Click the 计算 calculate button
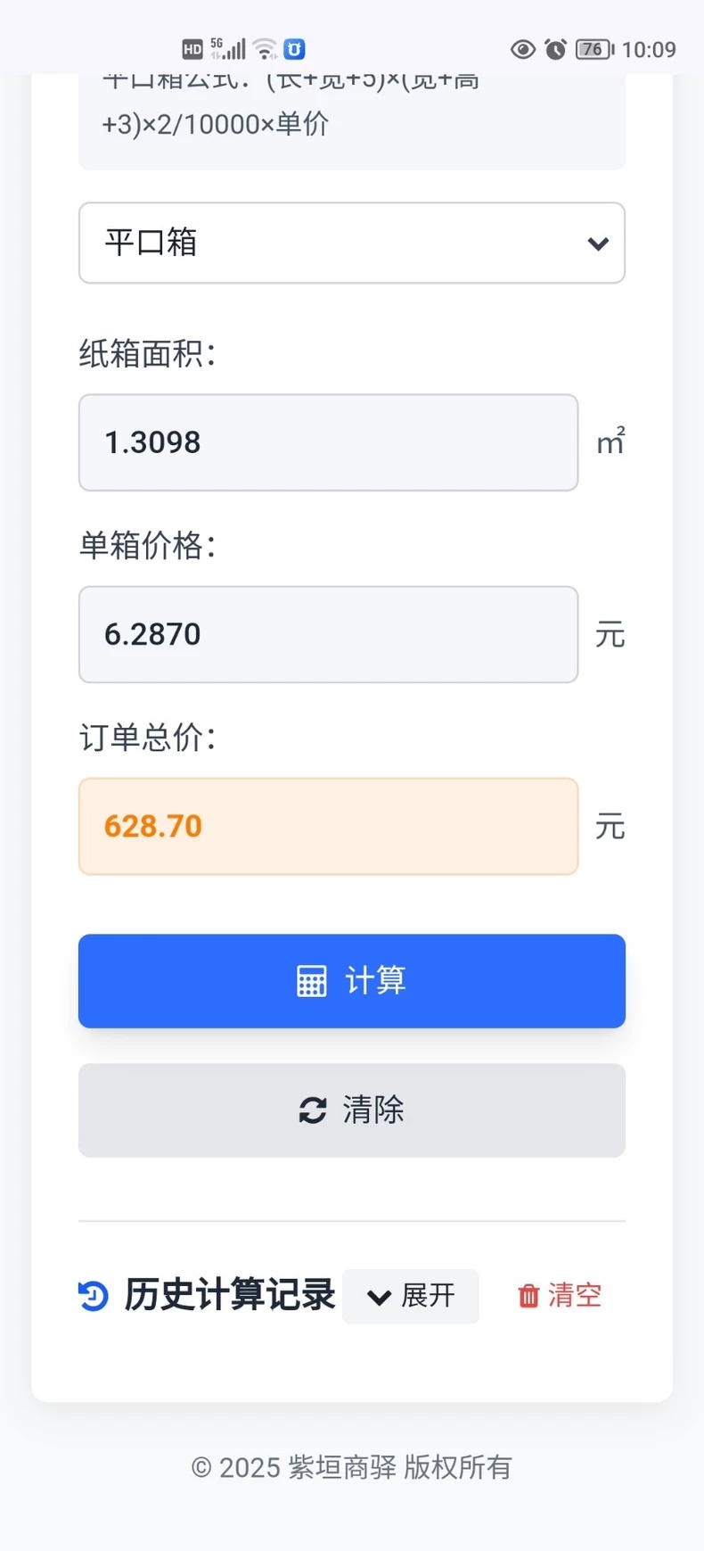Viewport: 704px width, 1551px height. tap(352, 981)
